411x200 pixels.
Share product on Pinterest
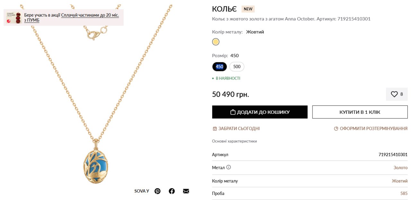point(157,191)
